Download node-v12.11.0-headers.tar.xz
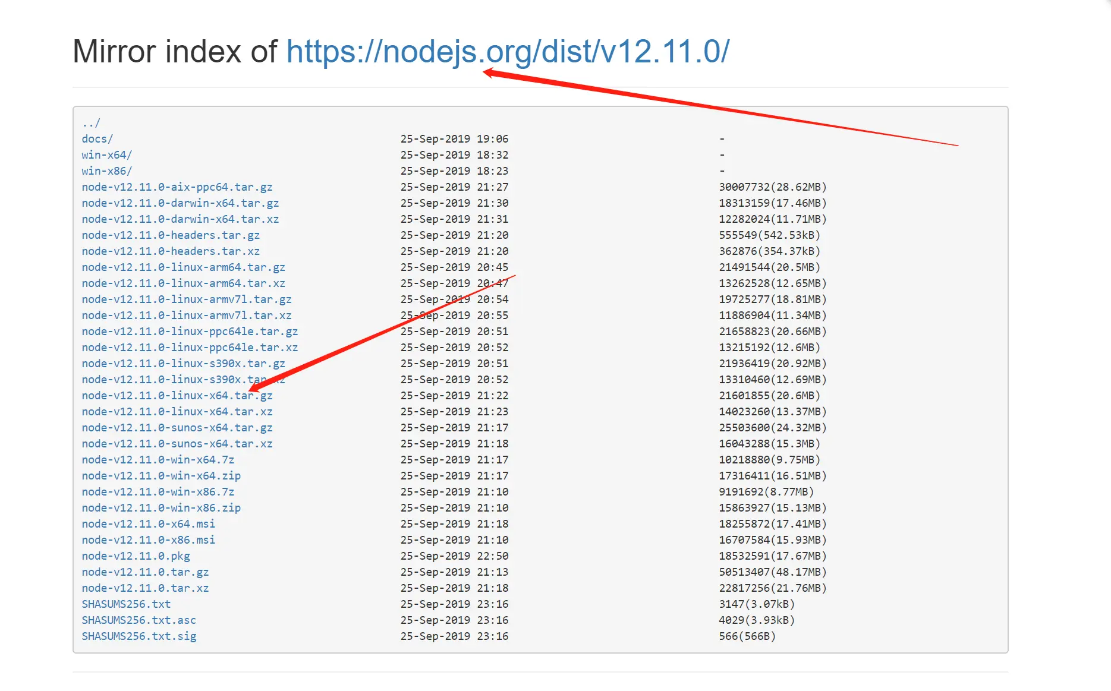The image size is (1111, 691). pyautogui.click(x=171, y=251)
